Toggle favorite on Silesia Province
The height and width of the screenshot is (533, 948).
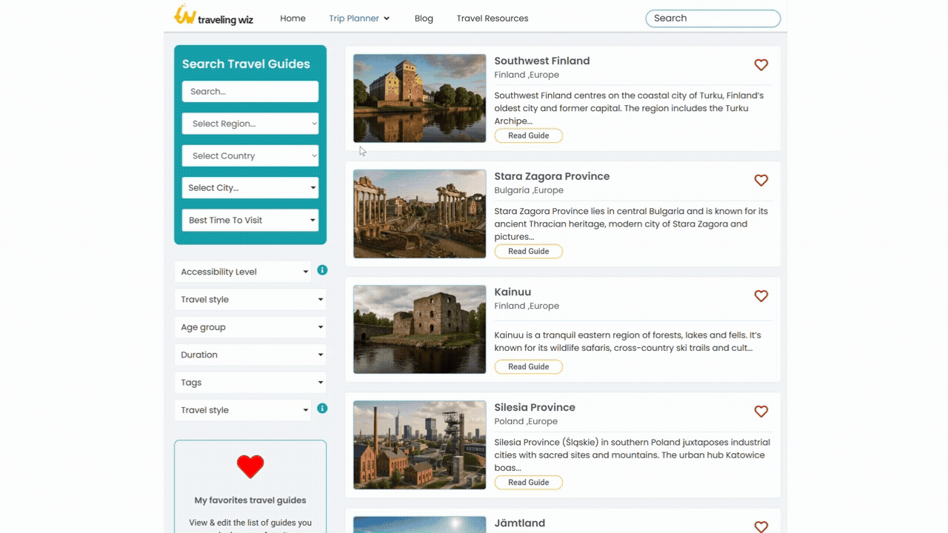point(761,411)
